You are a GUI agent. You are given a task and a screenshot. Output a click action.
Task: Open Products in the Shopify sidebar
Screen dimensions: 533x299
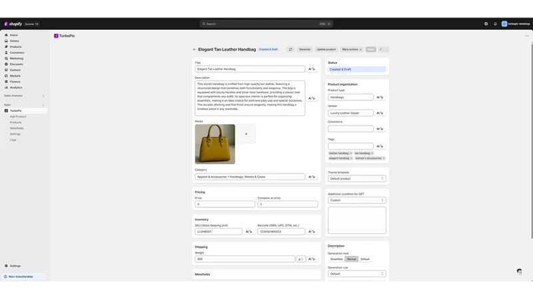(15, 47)
